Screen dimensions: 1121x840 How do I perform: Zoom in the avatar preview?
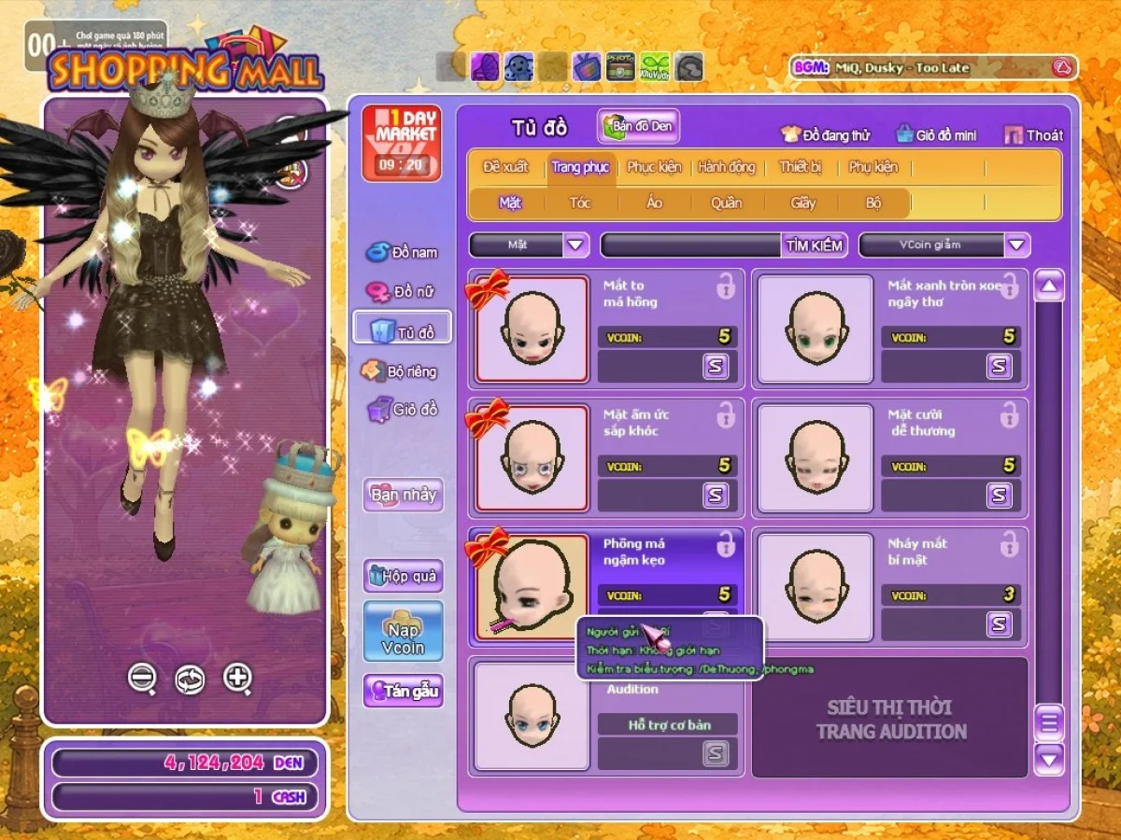(238, 679)
